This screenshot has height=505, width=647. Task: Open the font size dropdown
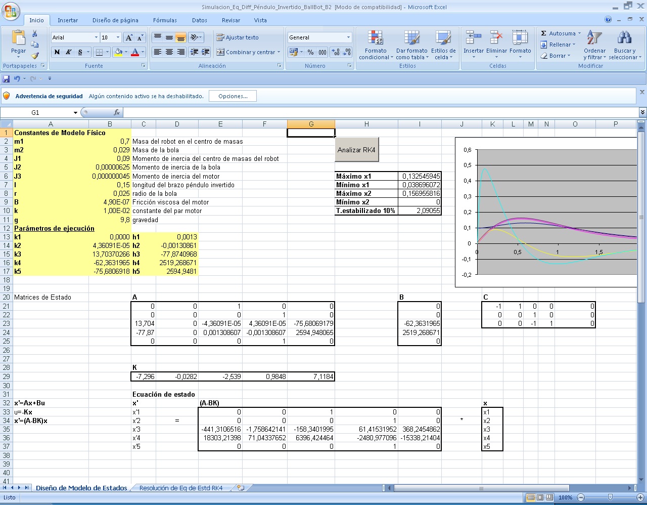coord(117,37)
